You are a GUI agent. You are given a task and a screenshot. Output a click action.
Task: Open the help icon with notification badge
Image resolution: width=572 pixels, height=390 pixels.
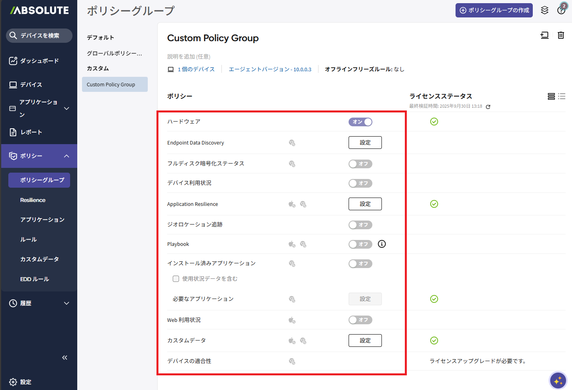(561, 10)
